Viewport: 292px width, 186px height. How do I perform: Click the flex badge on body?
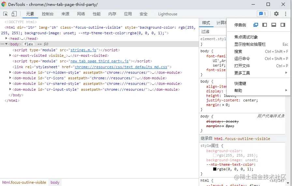[x=29, y=44]
